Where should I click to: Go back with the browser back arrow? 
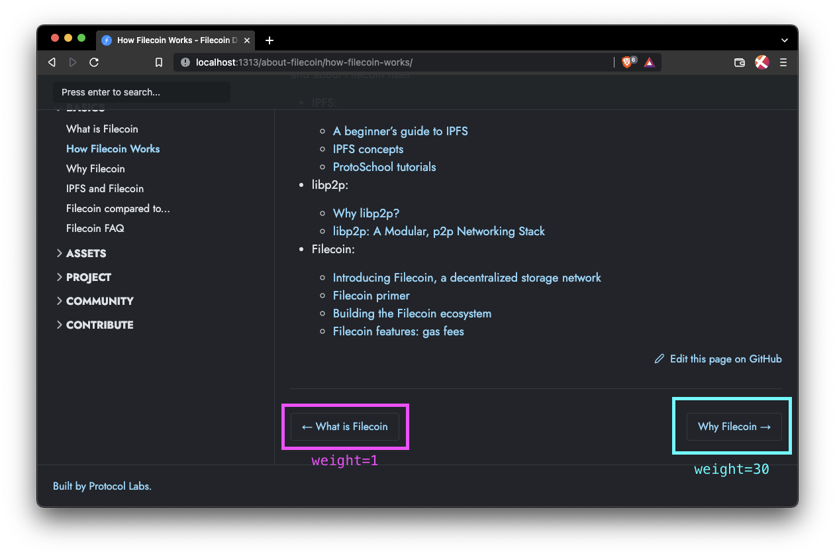[52, 62]
